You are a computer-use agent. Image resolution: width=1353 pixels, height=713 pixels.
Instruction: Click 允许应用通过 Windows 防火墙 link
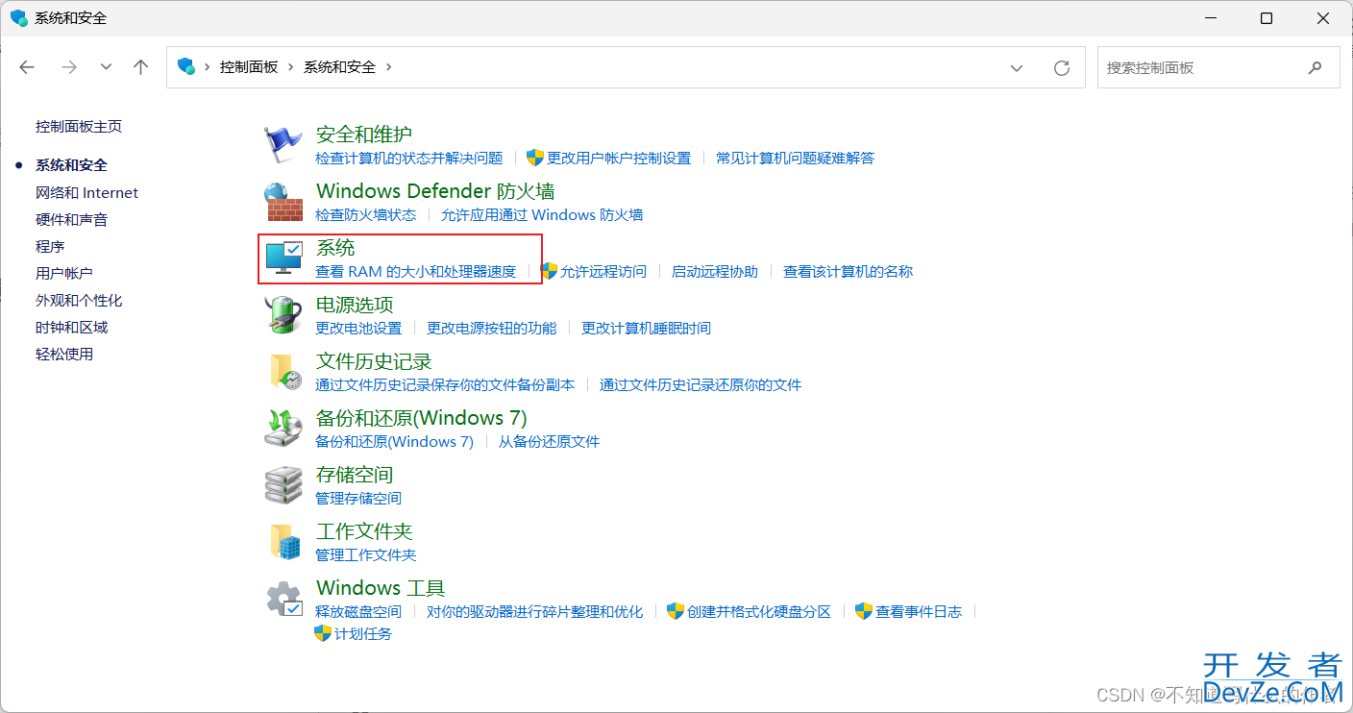pyautogui.click(x=542, y=214)
